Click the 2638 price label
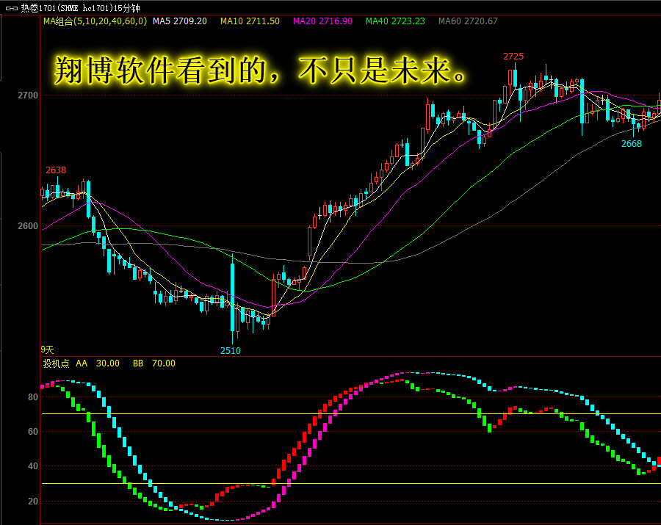661x525 pixels. (x=56, y=170)
